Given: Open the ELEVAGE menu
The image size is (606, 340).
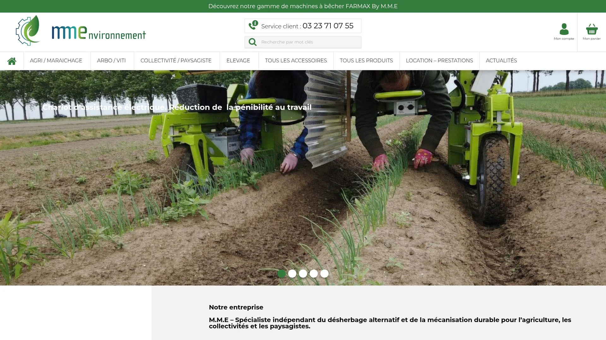Looking at the screenshot, I should click(x=238, y=60).
